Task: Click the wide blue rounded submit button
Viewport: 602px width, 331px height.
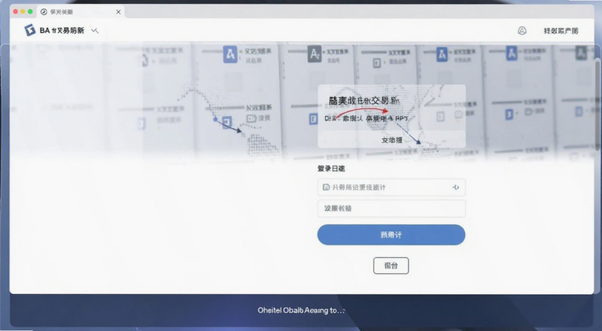Action: pos(391,235)
